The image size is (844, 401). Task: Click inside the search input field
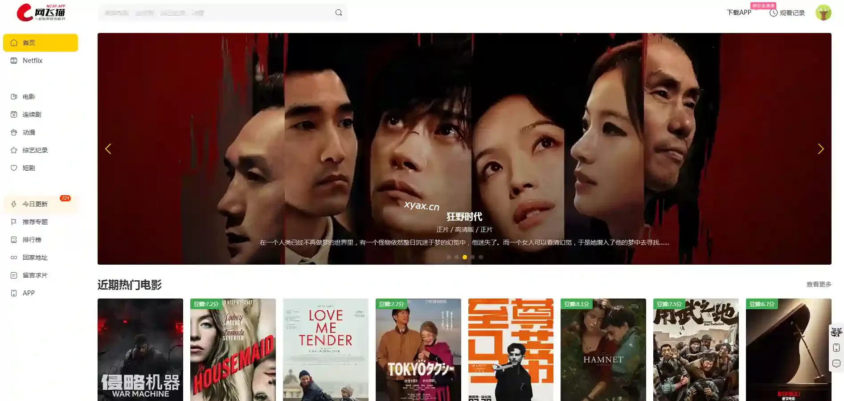[x=214, y=12]
